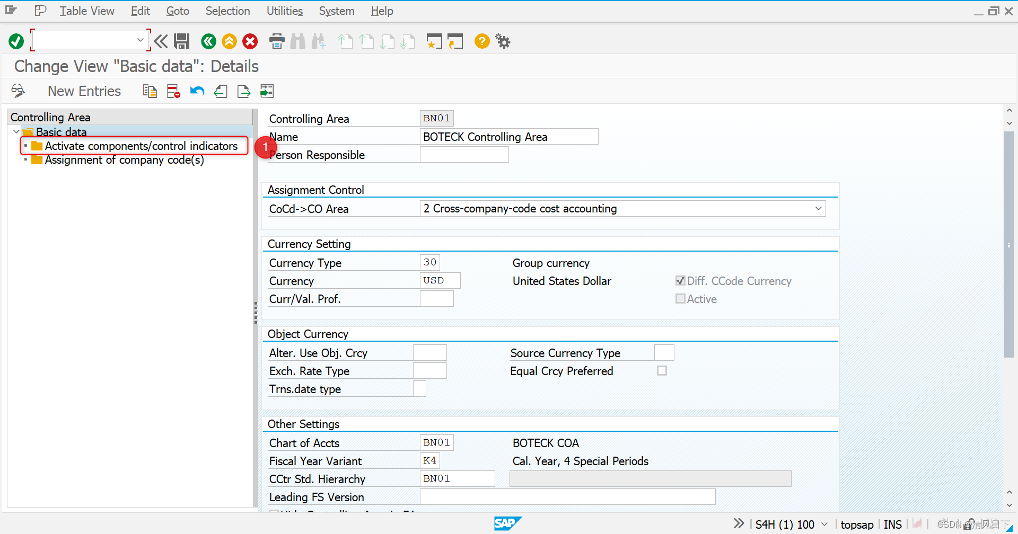
Task: Click the Currency USD field
Action: coord(440,281)
